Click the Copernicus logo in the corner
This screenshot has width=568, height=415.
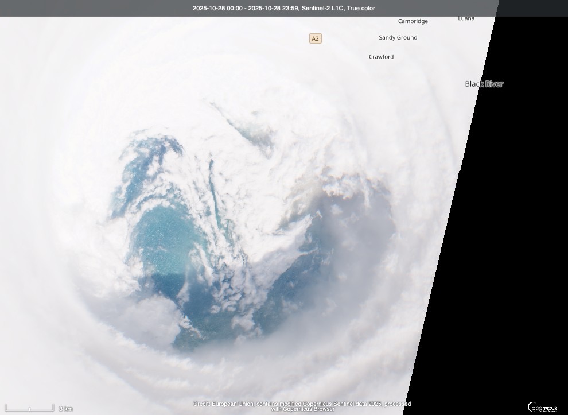click(542, 407)
